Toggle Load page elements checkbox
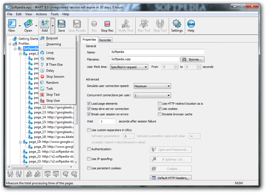266x193 pixels. (x=89, y=104)
